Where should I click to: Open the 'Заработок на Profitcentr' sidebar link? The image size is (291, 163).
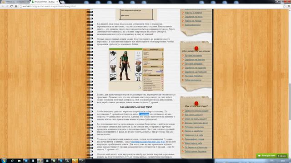196,72
